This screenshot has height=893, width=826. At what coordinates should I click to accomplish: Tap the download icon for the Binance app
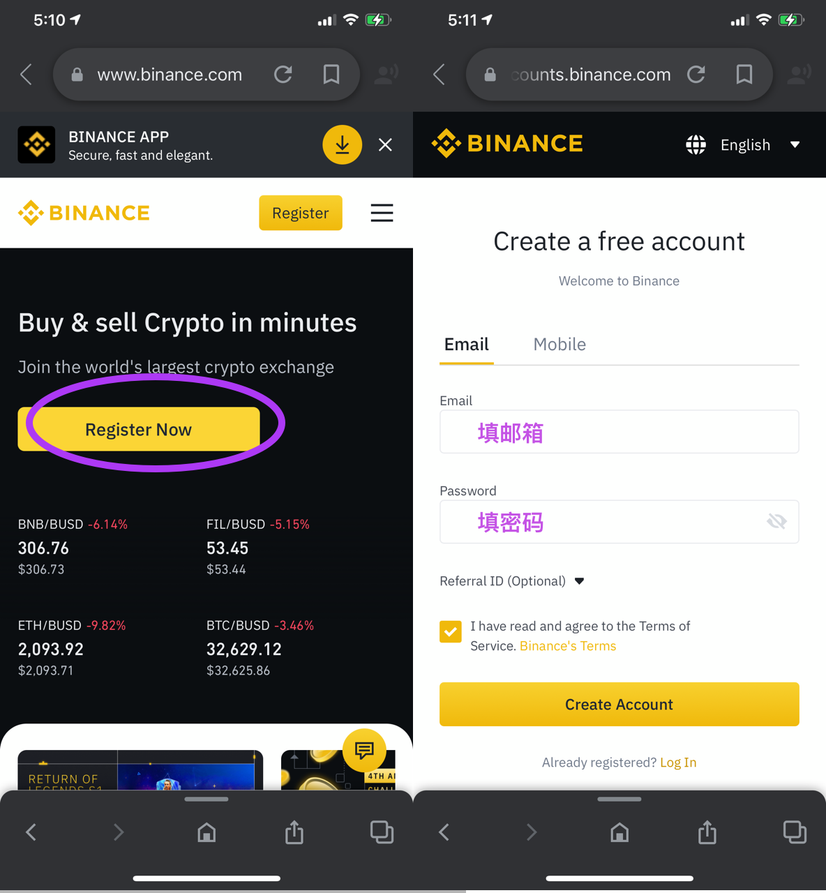tap(342, 144)
